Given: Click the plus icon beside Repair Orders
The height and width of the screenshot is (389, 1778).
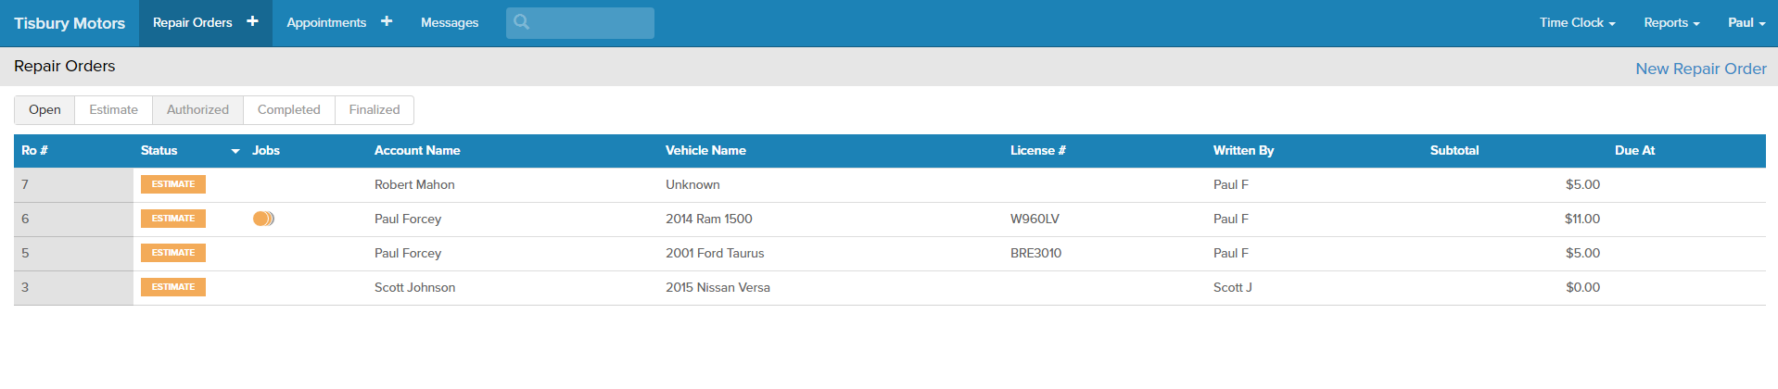Looking at the screenshot, I should 252,21.
